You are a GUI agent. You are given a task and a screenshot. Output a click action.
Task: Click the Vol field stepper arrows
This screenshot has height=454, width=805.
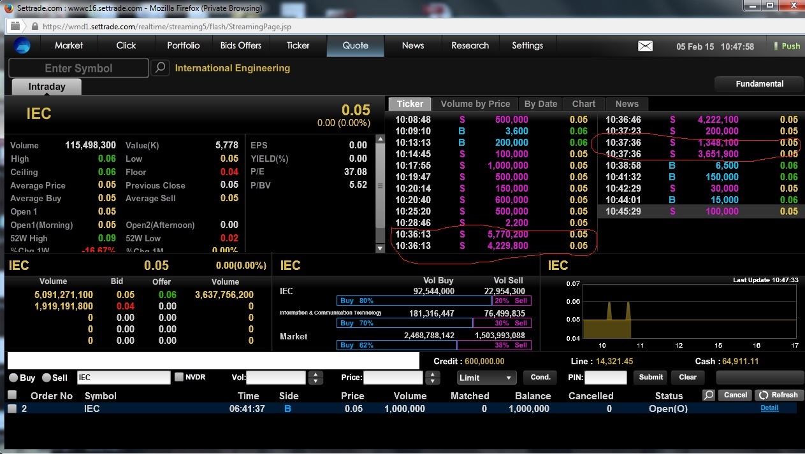315,378
